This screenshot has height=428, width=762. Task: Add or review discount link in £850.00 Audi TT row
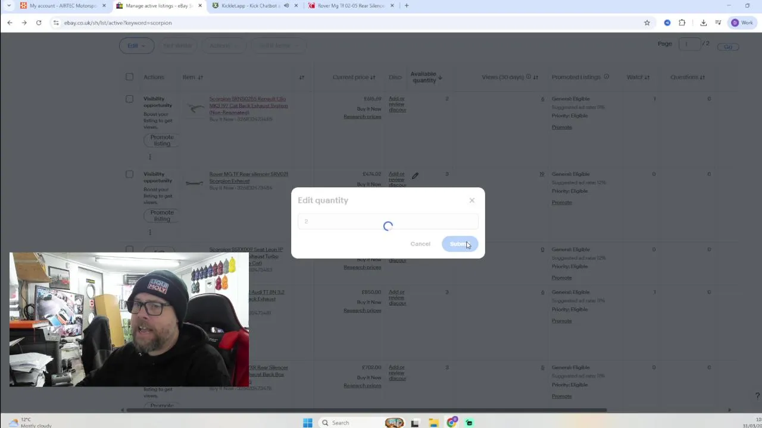point(397,297)
